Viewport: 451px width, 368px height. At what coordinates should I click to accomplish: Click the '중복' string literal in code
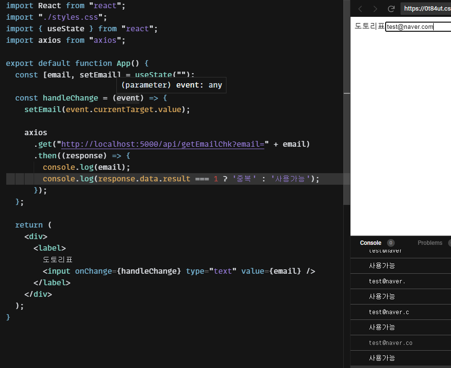(244, 178)
